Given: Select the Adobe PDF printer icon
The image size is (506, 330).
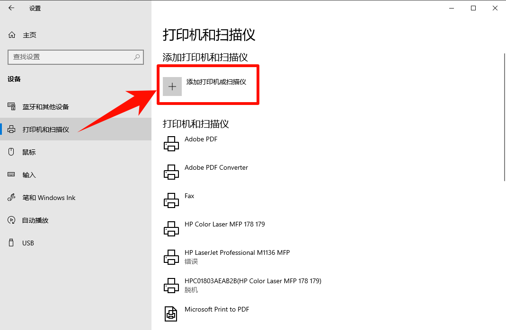Looking at the screenshot, I should [171, 143].
